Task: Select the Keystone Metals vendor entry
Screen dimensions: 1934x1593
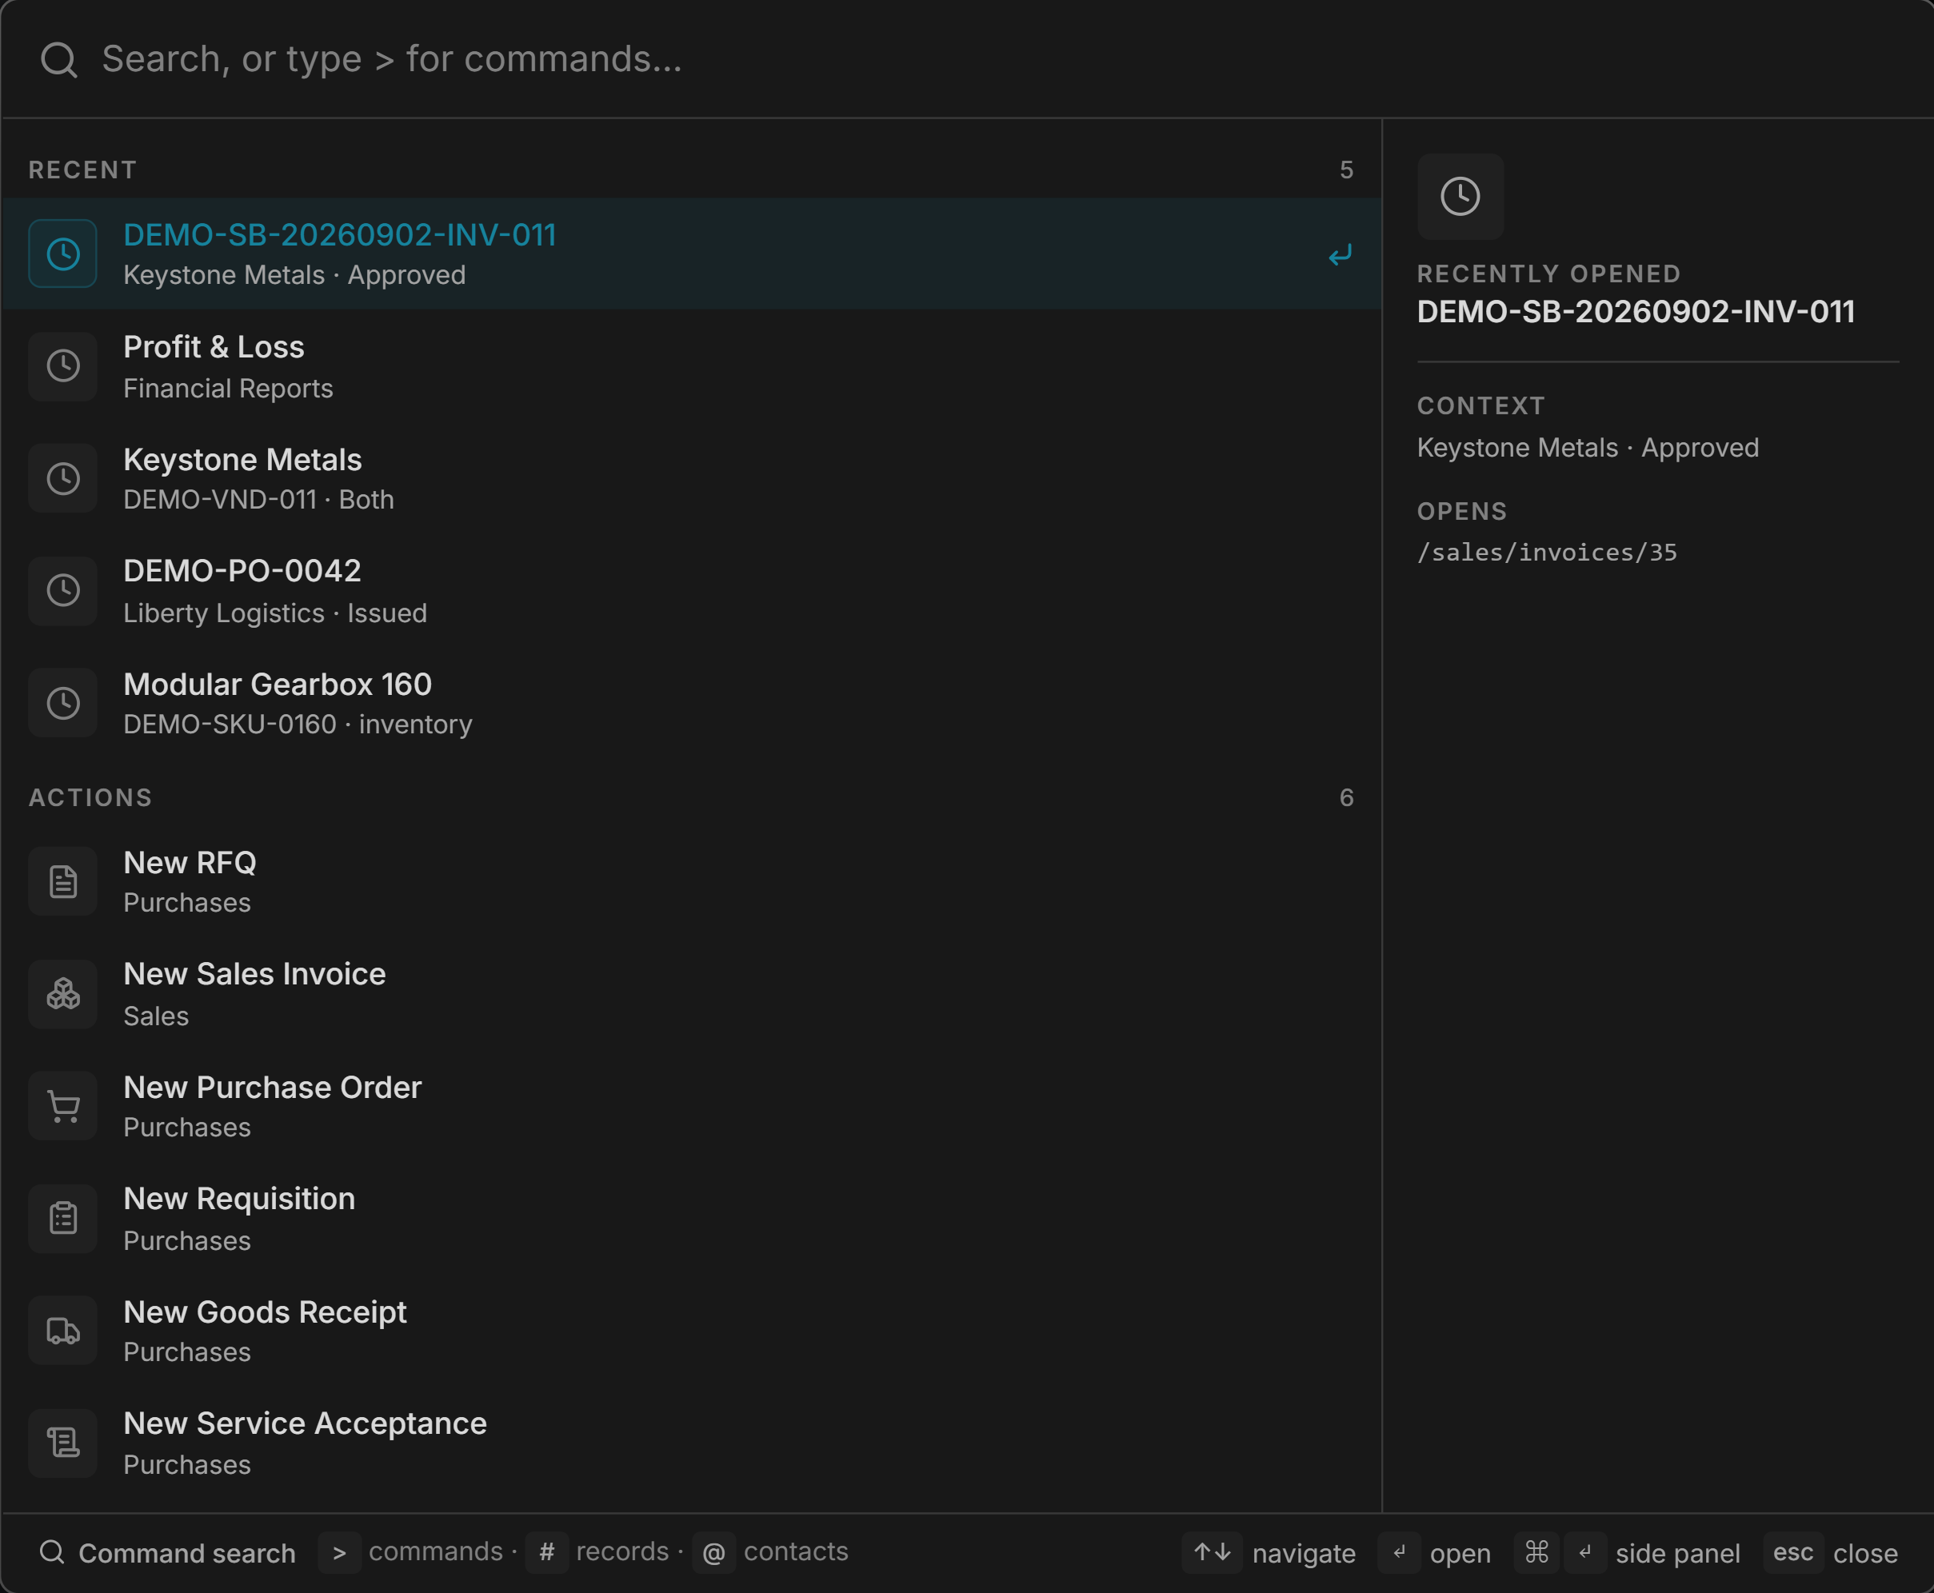Action: (692, 479)
